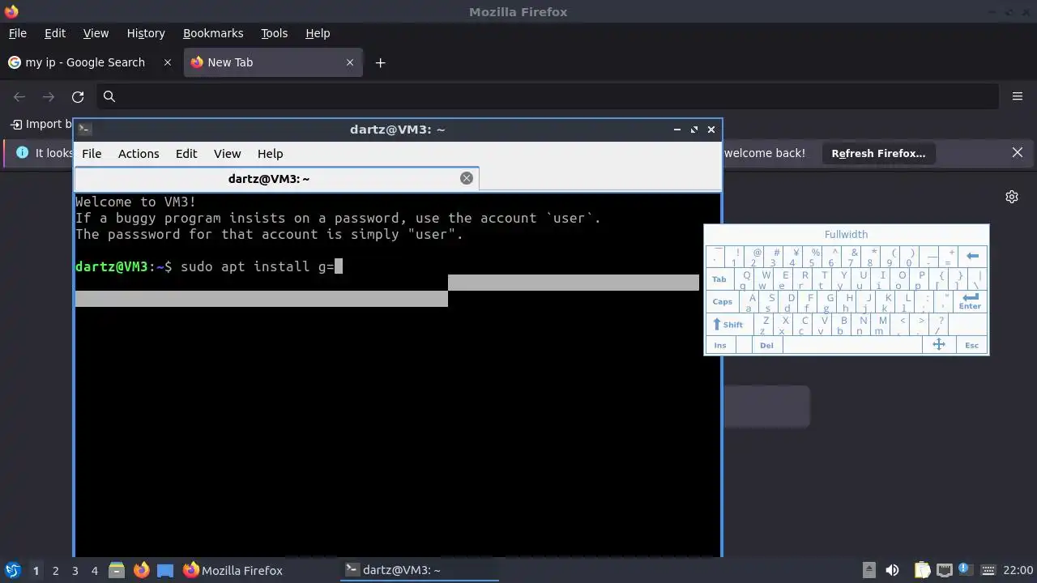Screen dimensions: 1037x583
Task: Click the on-screen keyboard move handle
Action: pyautogui.click(x=939, y=345)
